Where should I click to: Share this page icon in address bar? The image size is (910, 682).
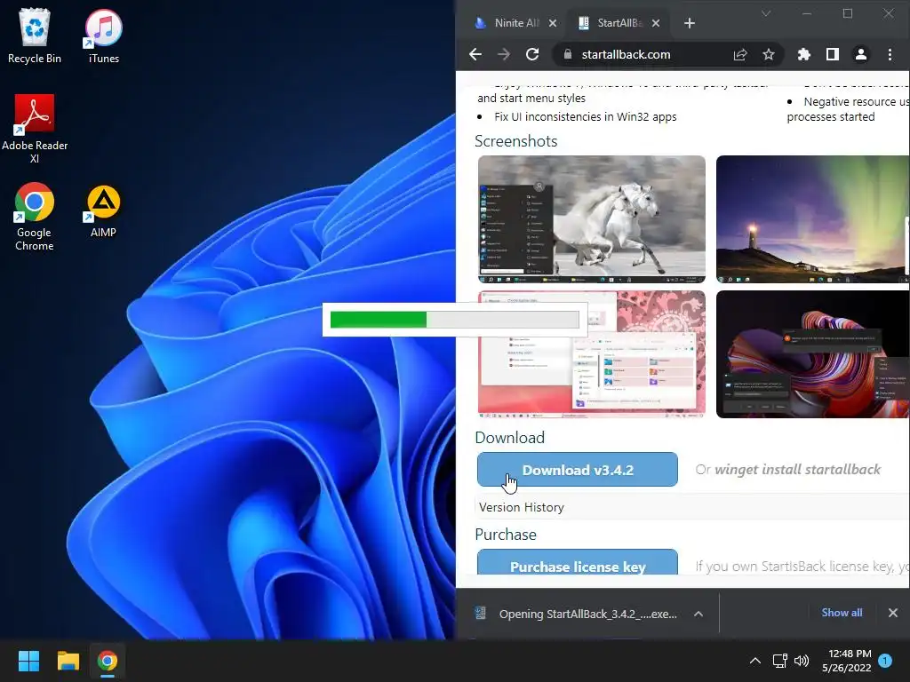pos(740,54)
